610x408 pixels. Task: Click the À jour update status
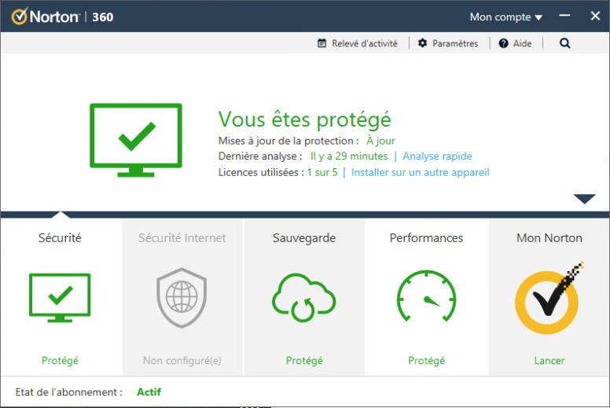pyautogui.click(x=380, y=141)
